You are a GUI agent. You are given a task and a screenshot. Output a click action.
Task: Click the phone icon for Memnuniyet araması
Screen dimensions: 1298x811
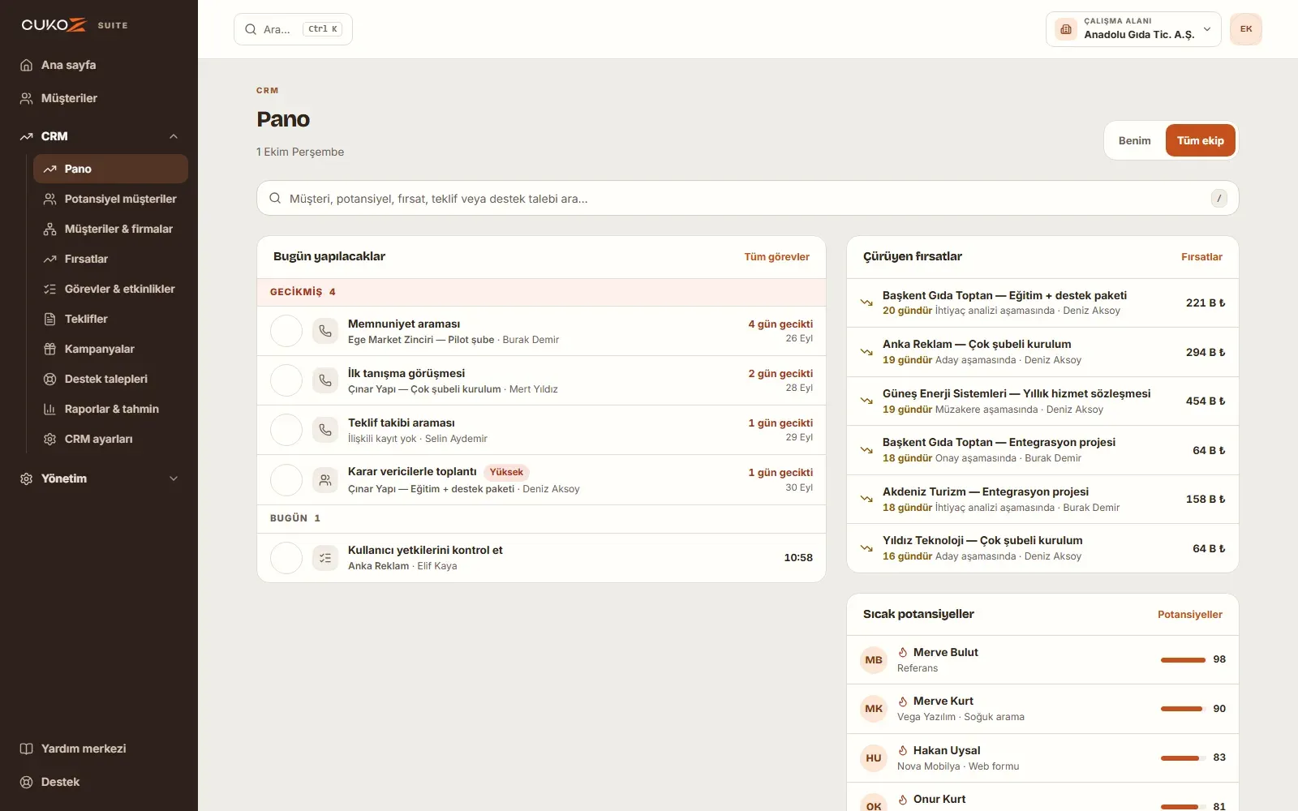pyautogui.click(x=325, y=331)
